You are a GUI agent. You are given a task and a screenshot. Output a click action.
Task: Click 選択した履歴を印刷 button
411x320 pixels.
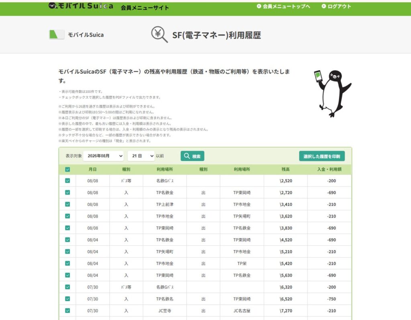(x=322, y=156)
